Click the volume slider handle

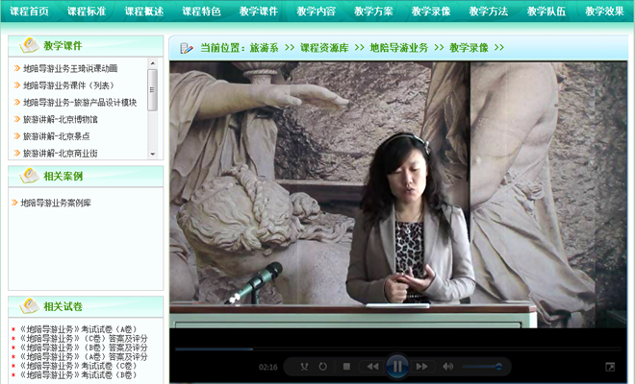(499, 366)
